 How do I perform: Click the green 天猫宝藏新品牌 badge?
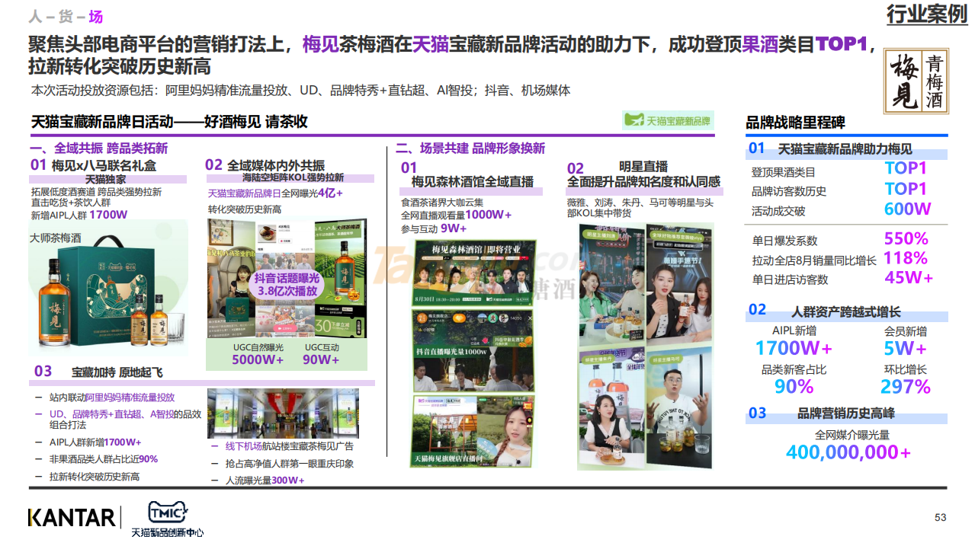click(x=667, y=120)
